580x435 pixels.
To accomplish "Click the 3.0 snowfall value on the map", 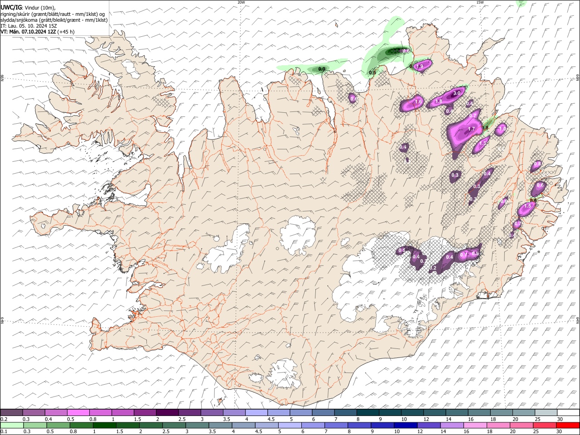I will 457,93.
